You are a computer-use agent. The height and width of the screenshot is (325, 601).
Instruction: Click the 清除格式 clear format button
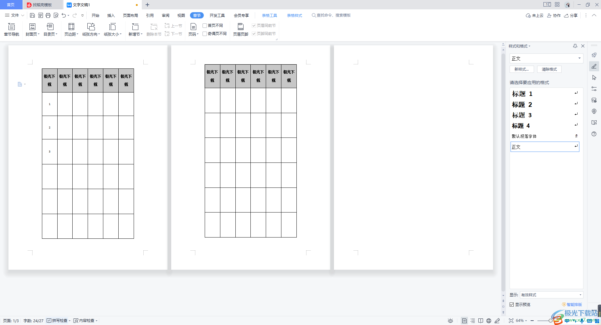[x=549, y=69]
